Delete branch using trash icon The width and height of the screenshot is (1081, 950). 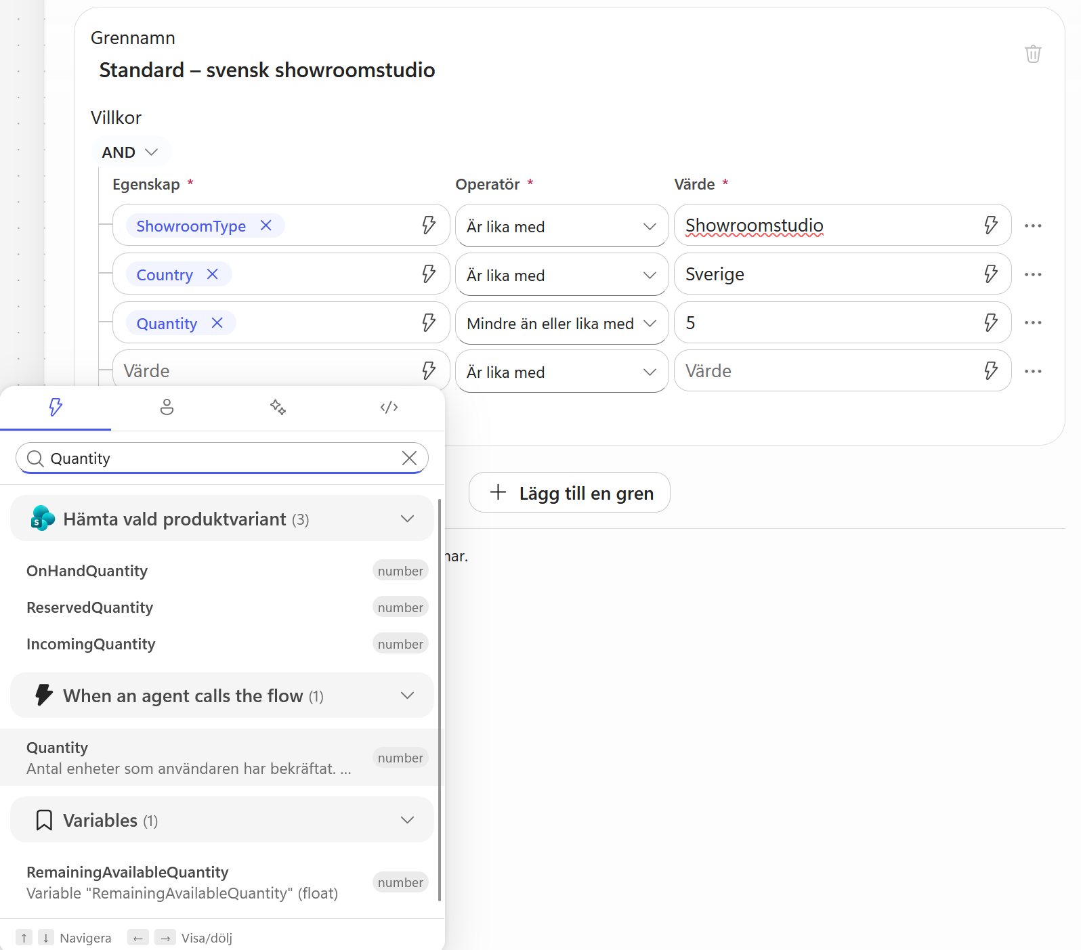click(x=1032, y=53)
